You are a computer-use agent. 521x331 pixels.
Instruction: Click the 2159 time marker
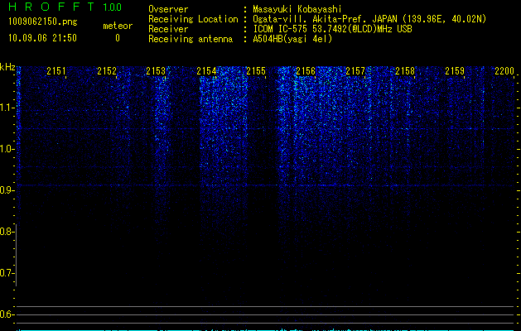(x=455, y=70)
